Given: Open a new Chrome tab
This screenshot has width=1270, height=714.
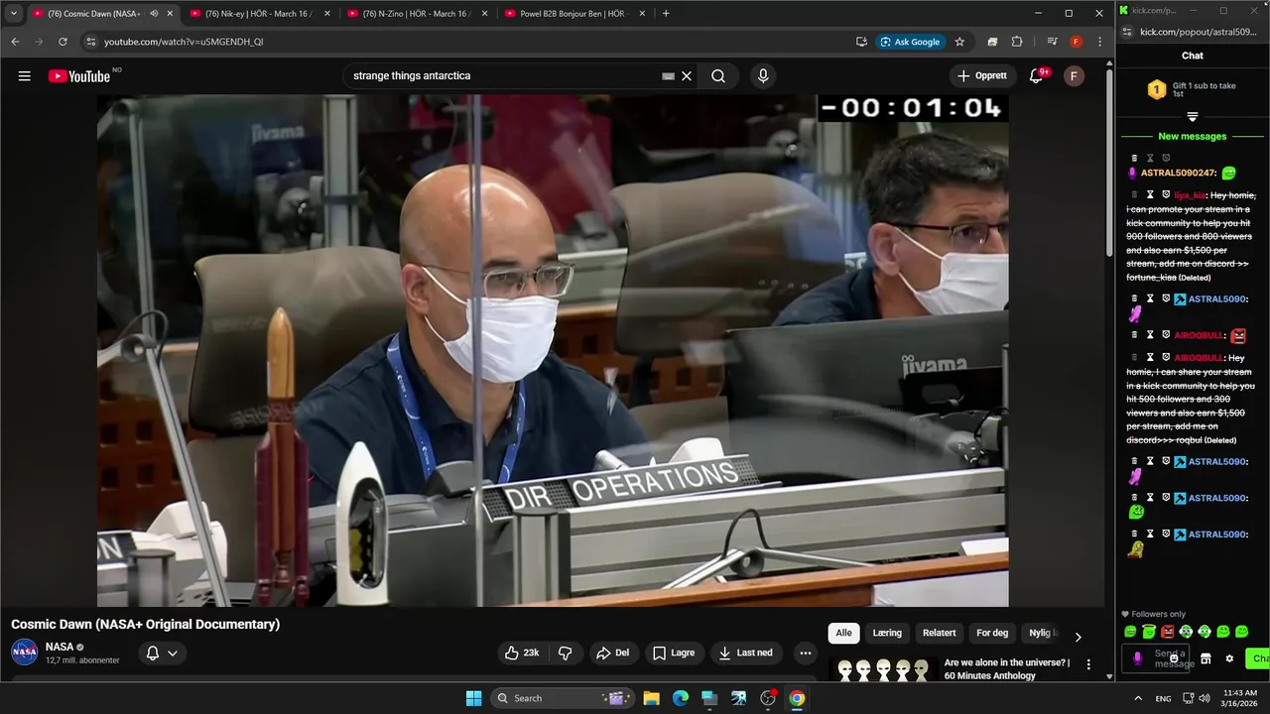Looking at the screenshot, I should point(666,14).
